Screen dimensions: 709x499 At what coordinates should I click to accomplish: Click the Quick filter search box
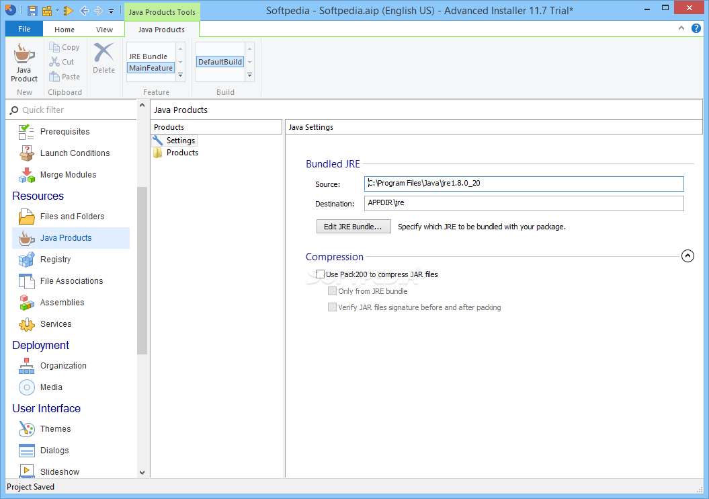(x=71, y=110)
